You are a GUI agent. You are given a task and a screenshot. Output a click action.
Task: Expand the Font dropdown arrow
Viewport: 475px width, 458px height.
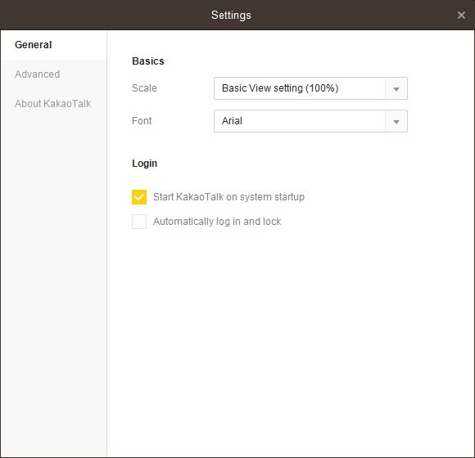(x=396, y=121)
